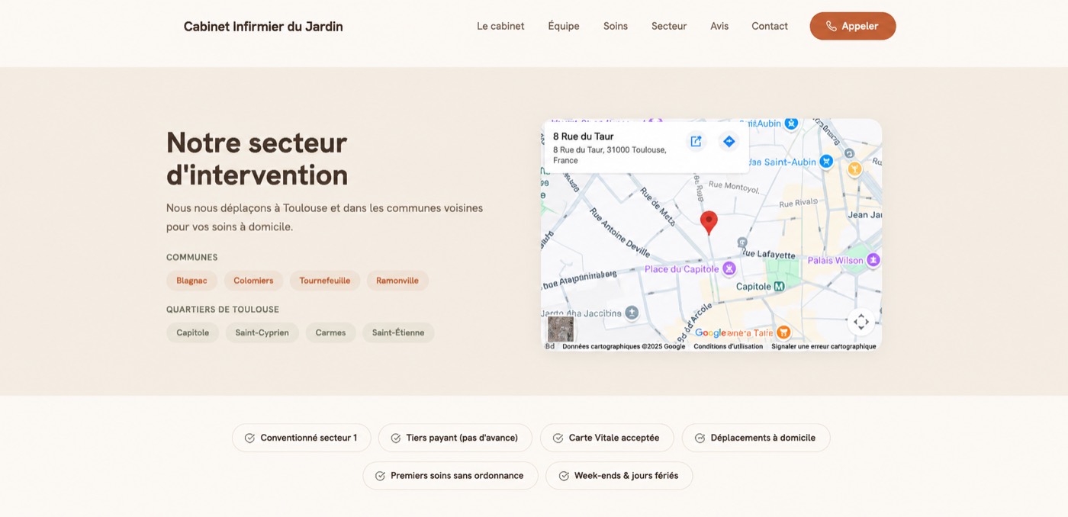This screenshot has height=517, width=1068.
Task: Go to Équipe section
Action: (x=564, y=26)
